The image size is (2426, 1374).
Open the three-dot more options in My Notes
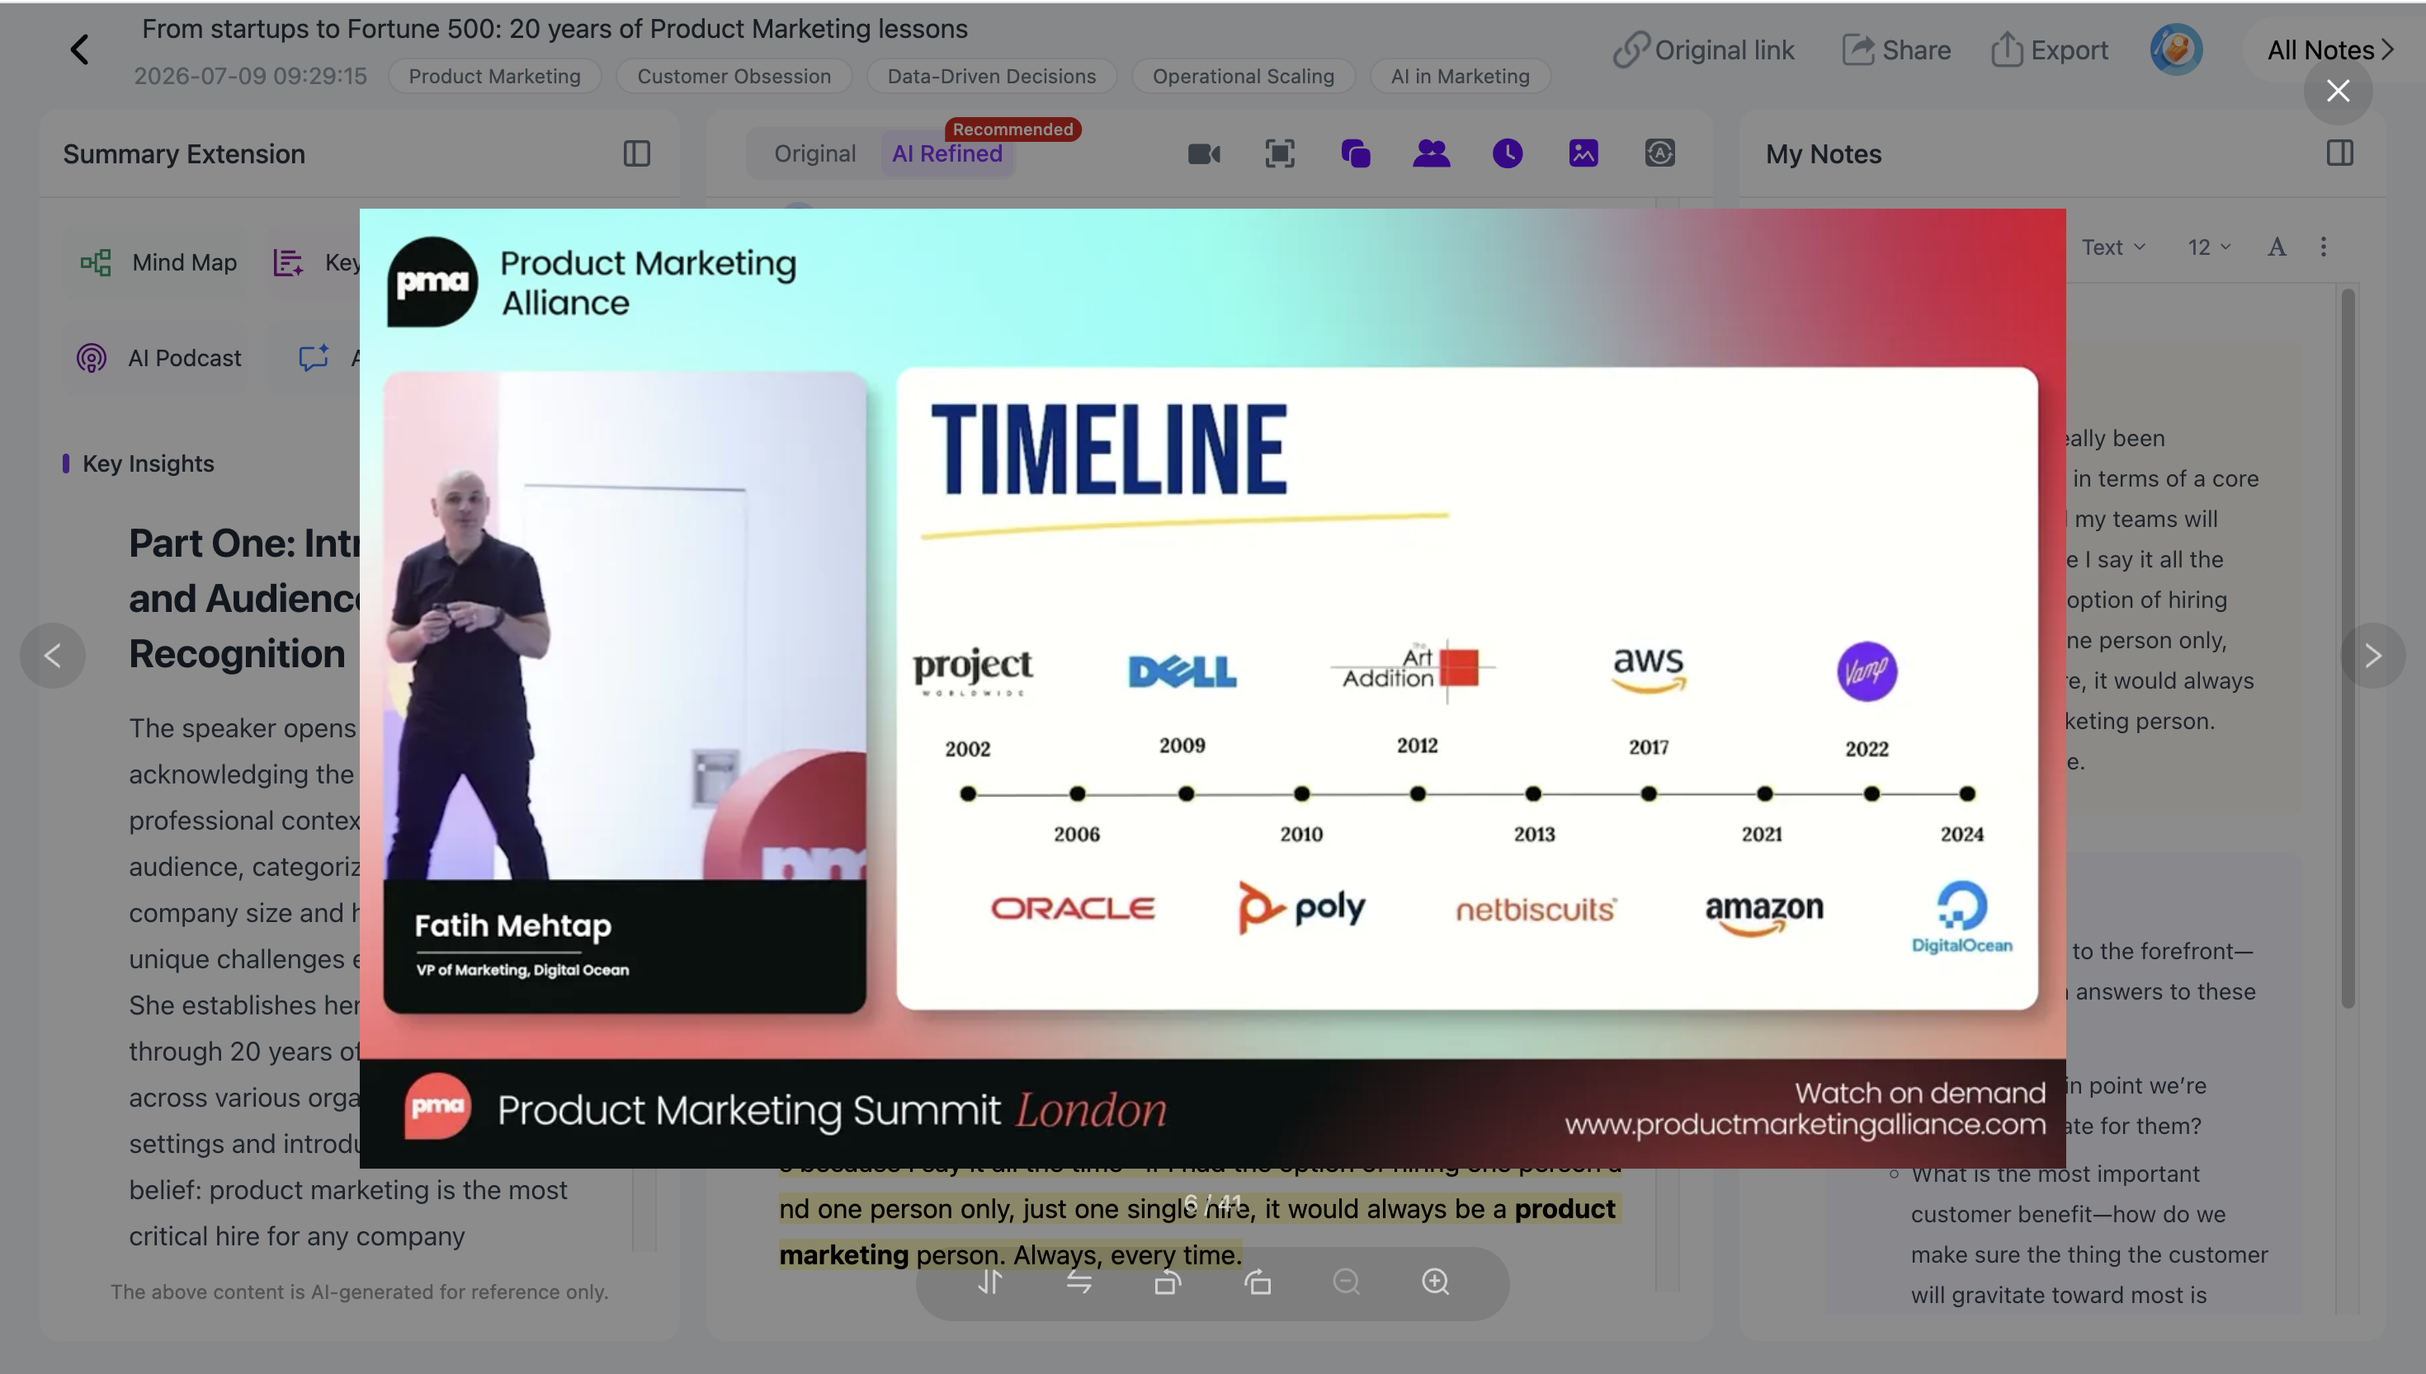2323,247
